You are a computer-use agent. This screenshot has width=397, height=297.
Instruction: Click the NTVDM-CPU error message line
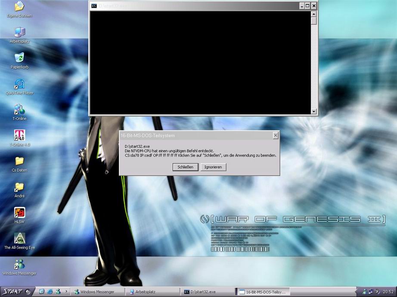[x=169, y=151]
